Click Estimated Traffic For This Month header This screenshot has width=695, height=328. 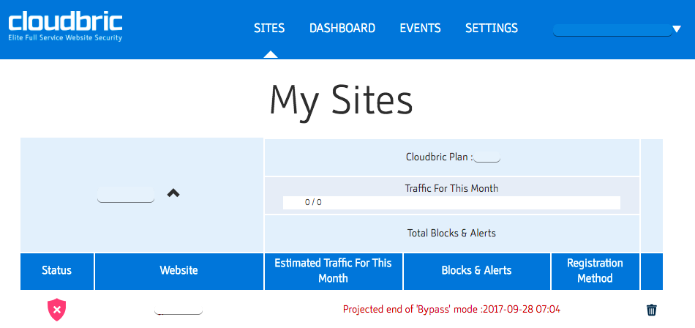333,270
